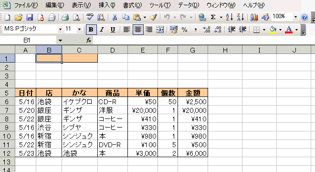Screen dimensions: 315x172
Task: Run the spelling check tool
Action: [90, 18]
